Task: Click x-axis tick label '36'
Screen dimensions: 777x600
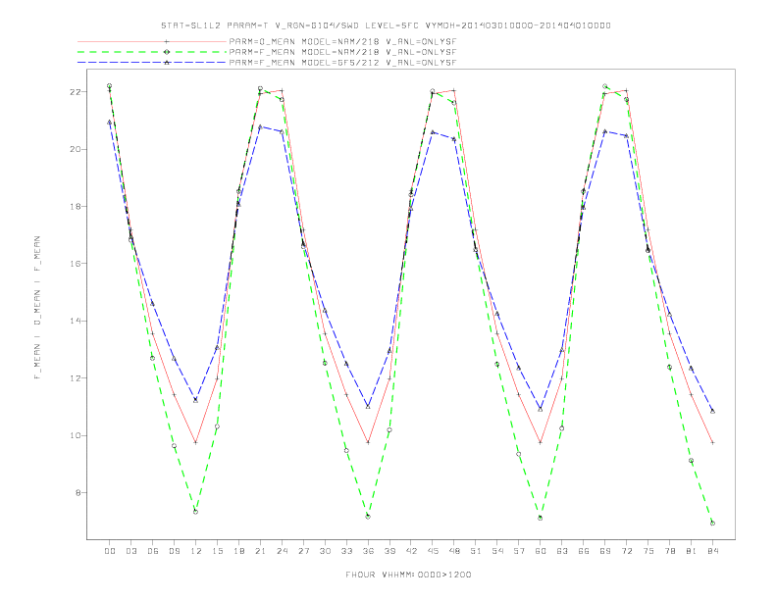Action: (368, 551)
